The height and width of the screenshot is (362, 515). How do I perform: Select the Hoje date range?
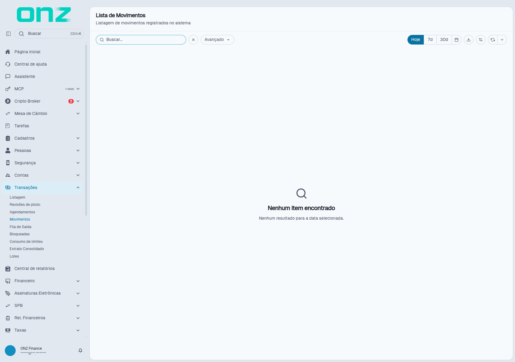(x=416, y=40)
